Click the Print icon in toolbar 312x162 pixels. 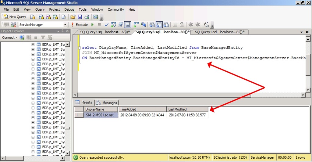coord(87,17)
